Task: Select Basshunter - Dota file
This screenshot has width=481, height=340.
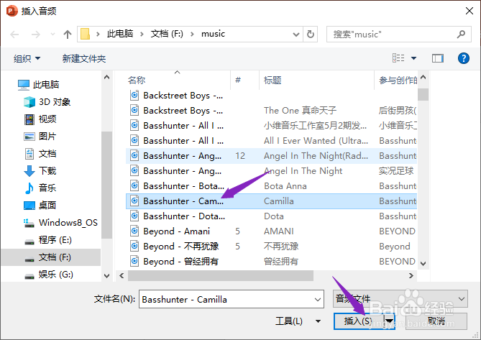Action: click(271, 216)
